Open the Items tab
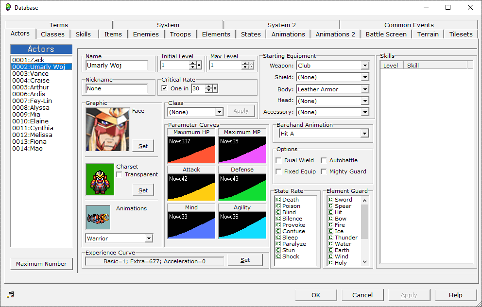This screenshot has width=482, height=307. tap(113, 34)
